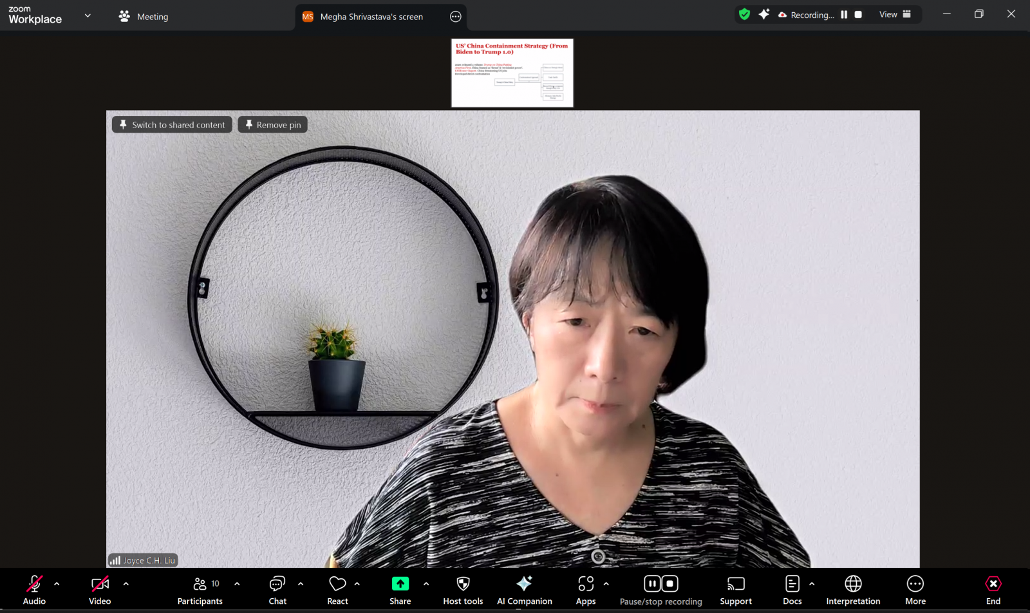1030x613 pixels.
Task: Pause recording in the top bar
Action: [844, 15]
